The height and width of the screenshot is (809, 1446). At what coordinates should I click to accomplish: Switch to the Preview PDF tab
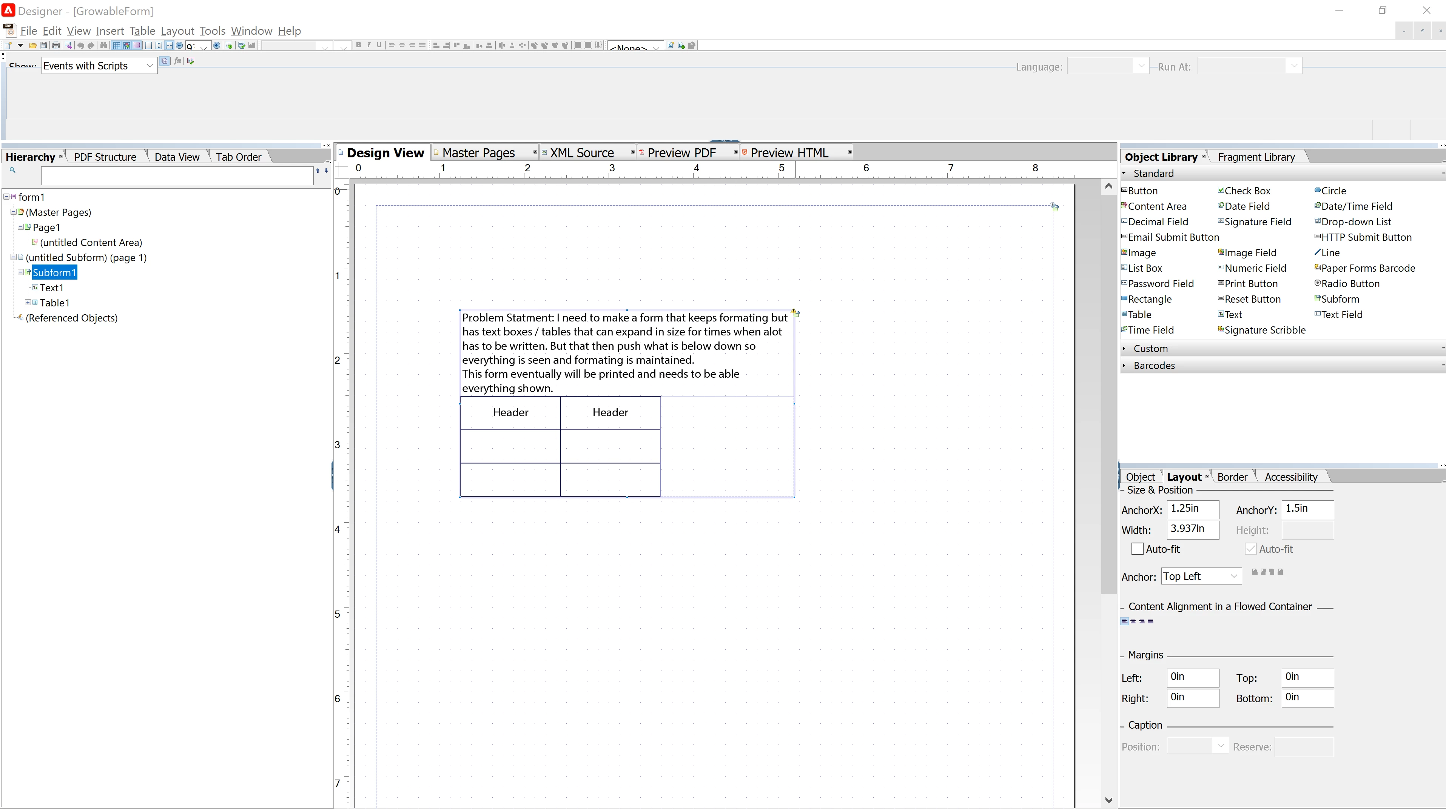[x=681, y=152]
